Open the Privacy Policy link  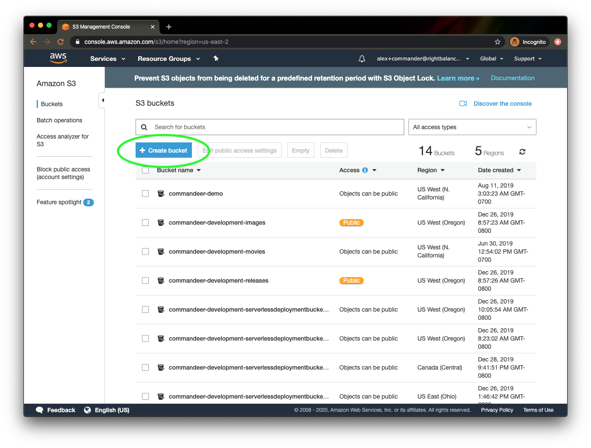click(x=497, y=410)
